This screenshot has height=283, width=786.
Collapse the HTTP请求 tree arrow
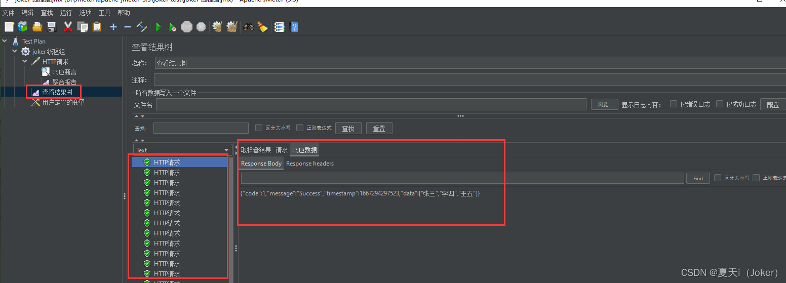pos(25,62)
